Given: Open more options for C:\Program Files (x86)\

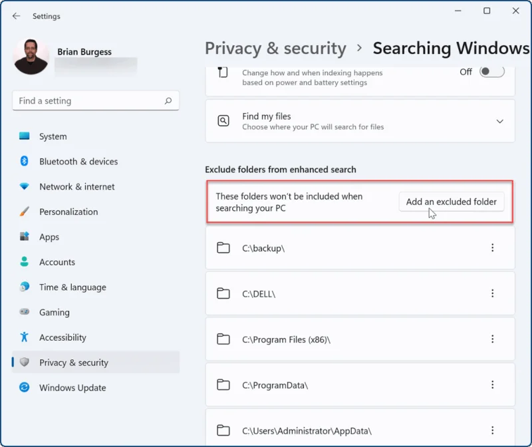Looking at the screenshot, I should pos(492,339).
